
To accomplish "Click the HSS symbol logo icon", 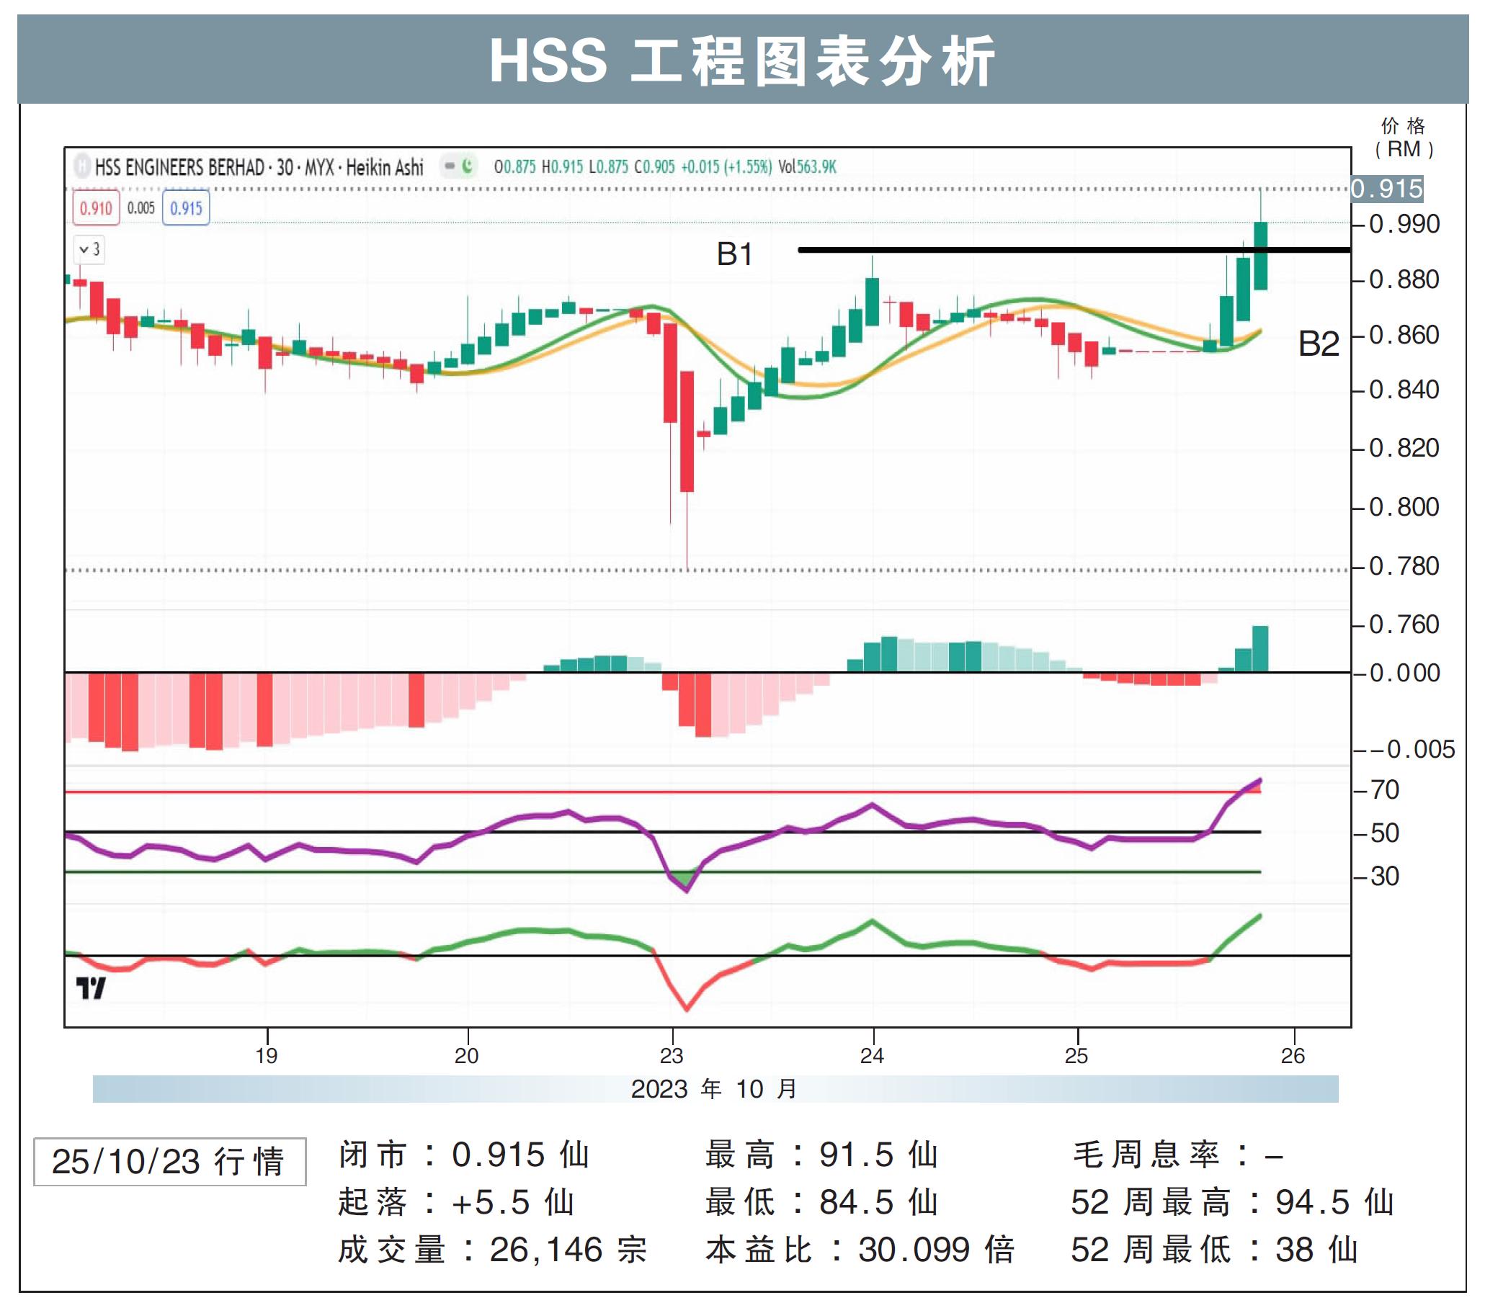I will click(82, 167).
